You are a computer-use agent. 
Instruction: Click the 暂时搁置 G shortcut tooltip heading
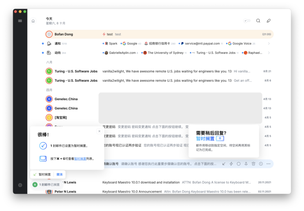point(210,139)
